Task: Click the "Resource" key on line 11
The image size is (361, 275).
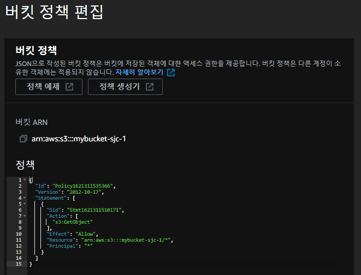Action: tap(61, 240)
